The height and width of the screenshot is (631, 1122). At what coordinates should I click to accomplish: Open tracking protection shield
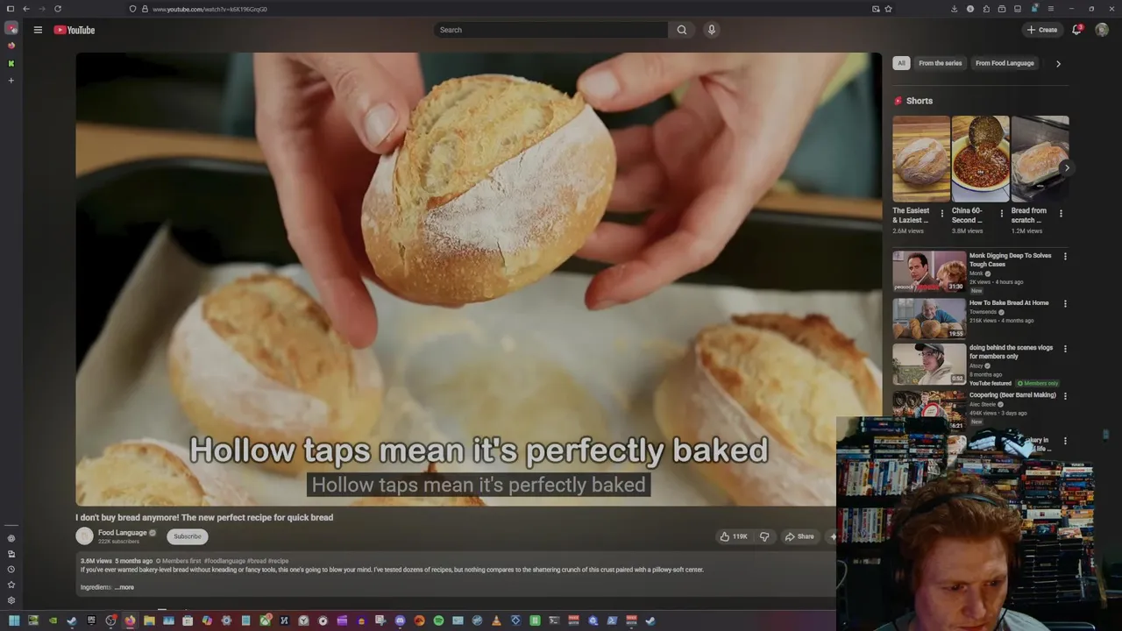click(132, 9)
